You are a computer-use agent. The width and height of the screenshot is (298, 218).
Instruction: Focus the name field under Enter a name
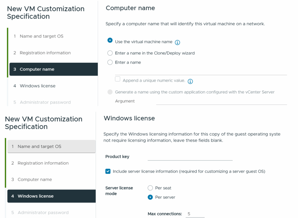201,72
